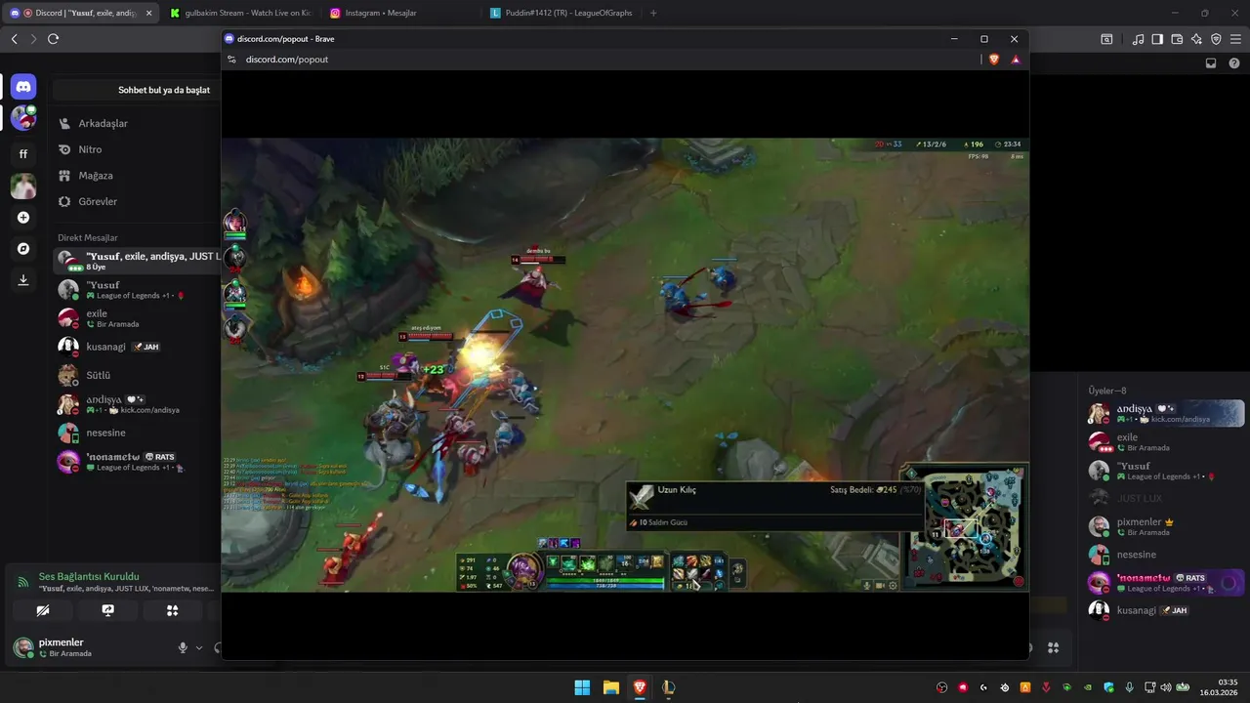Click 'Sohbet bul ya da başlat' search box
1250x703 pixels.
[137, 90]
